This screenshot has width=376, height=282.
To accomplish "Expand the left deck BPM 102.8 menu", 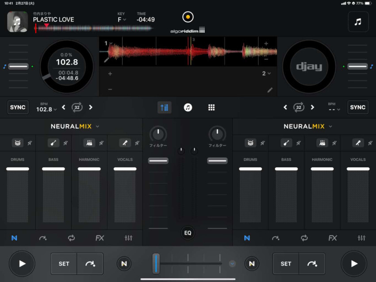I will pyautogui.click(x=46, y=109).
